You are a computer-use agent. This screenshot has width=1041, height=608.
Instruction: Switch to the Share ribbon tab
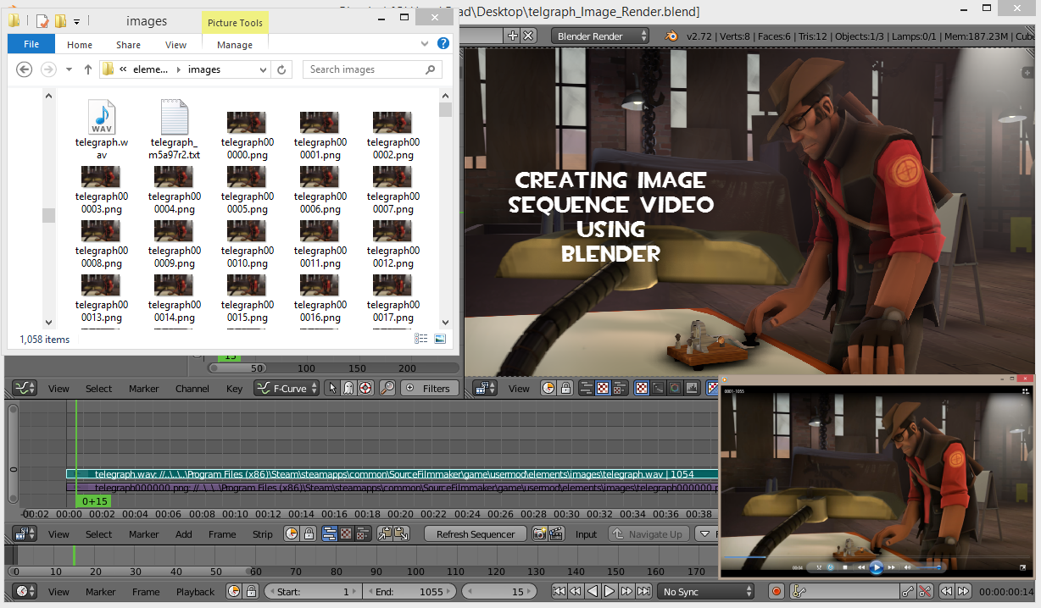(129, 45)
